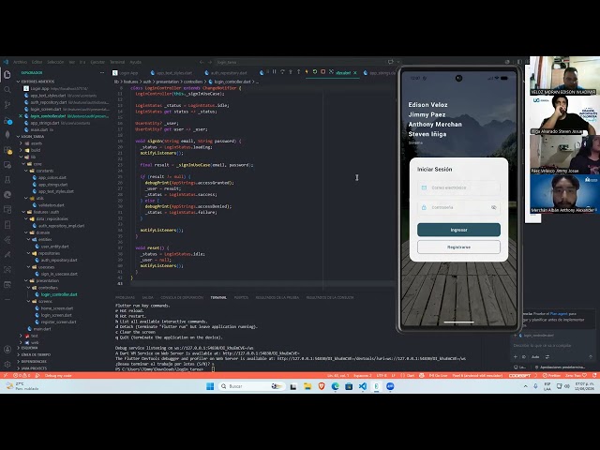Image resolution: width=600 pixels, height=450 pixels.
Task: Click the errors and warnings status indicator
Action: pos(22,375)
